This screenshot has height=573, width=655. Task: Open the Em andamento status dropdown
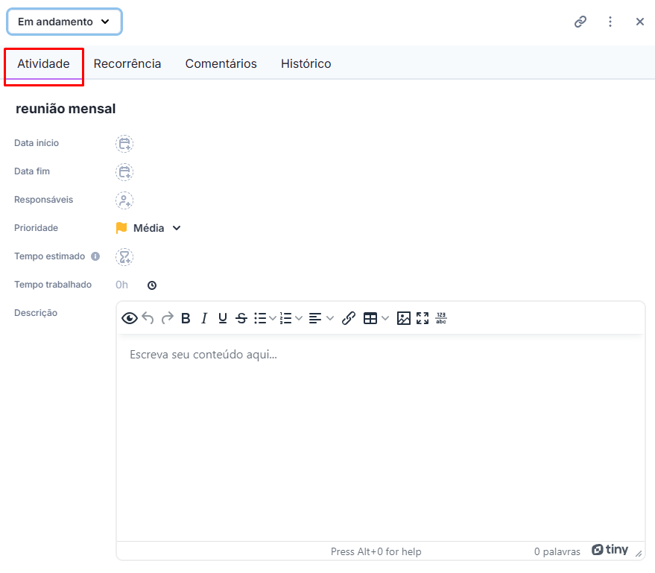64,22
